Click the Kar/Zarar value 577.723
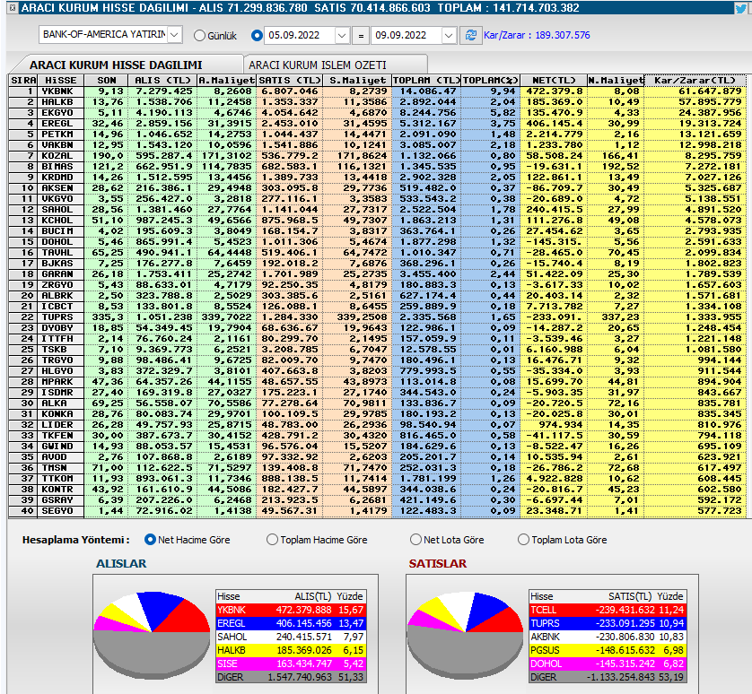 [x=720, y=511]
